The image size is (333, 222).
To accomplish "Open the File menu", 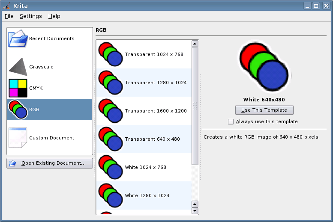I will click(9, 16).
